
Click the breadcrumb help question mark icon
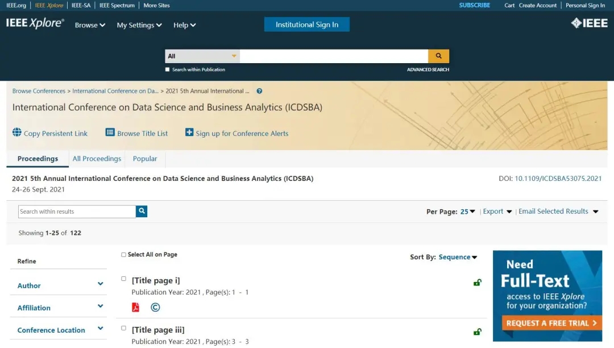(x=259, y=91)
